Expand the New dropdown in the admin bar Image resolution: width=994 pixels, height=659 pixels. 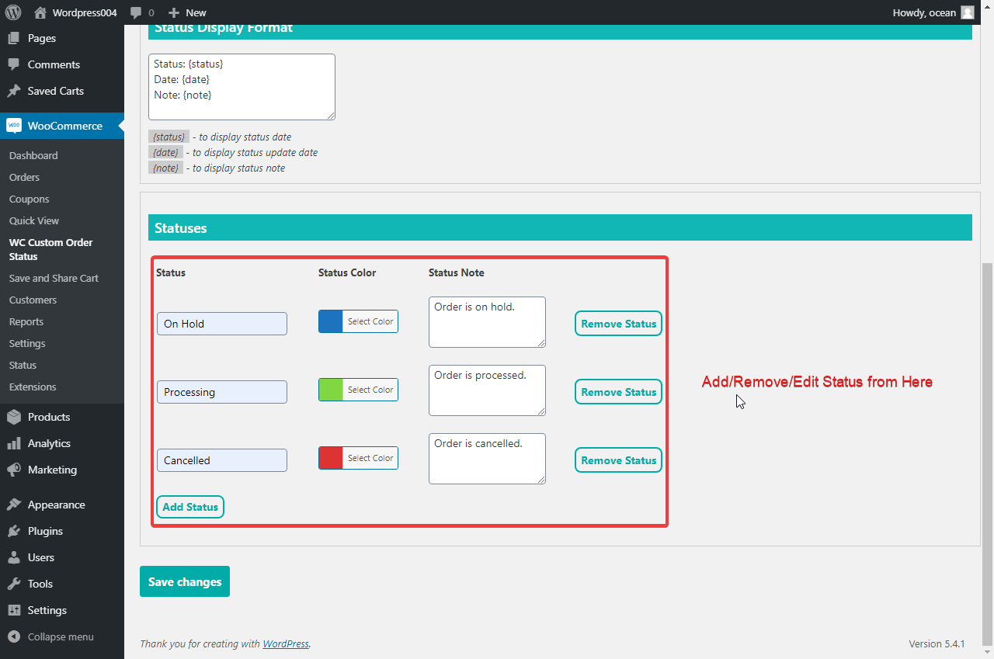pos(186,12)
